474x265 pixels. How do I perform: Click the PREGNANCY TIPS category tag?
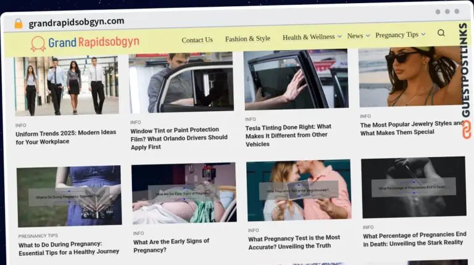click(x=38, y=235)
